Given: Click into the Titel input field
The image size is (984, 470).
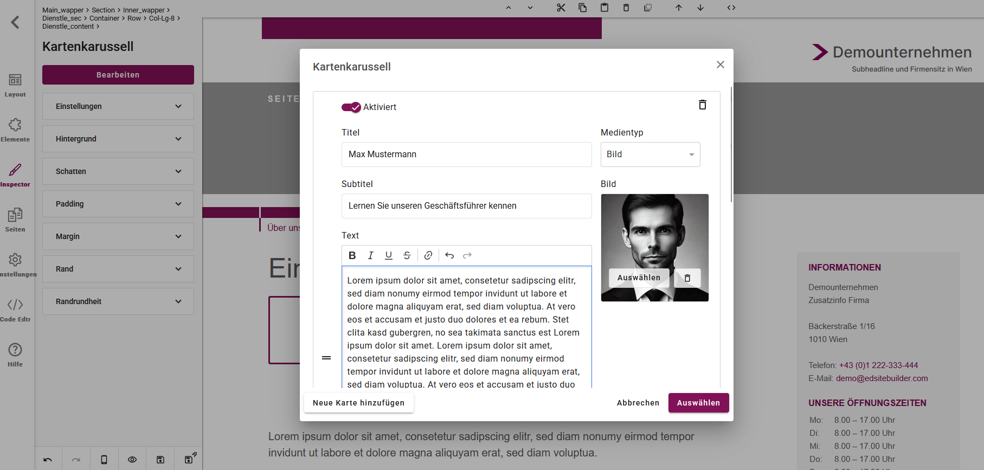Looking at the screenshot, I should (466, 154).
